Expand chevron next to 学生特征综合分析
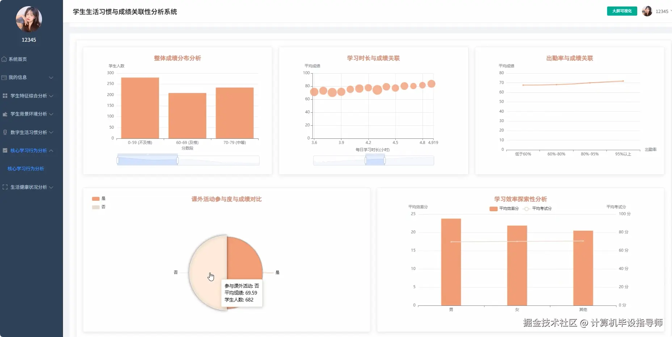The image size is (672, 337). [x=51, y=96]
